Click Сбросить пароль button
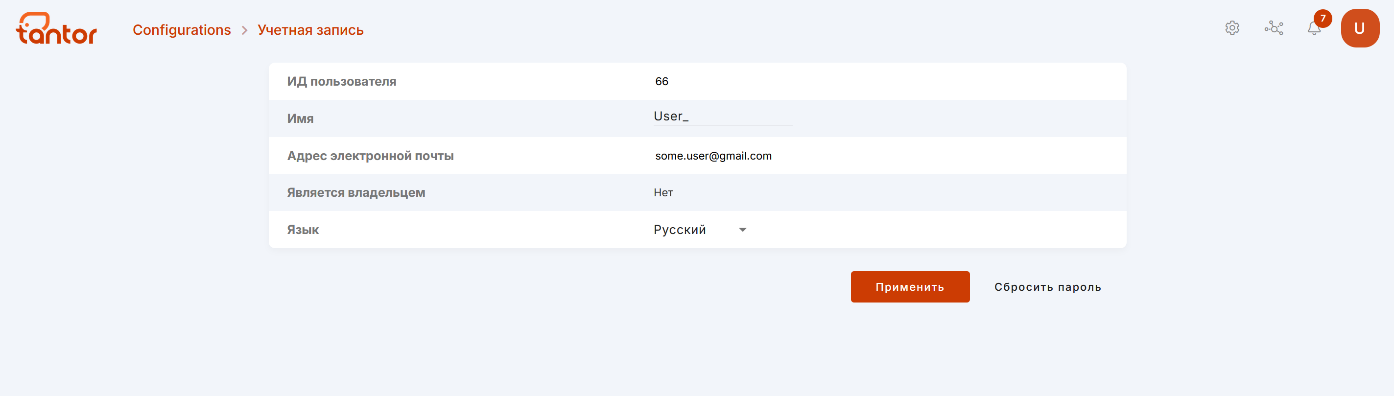This screenshot has height=396, width=1394. pos(1047,287)
